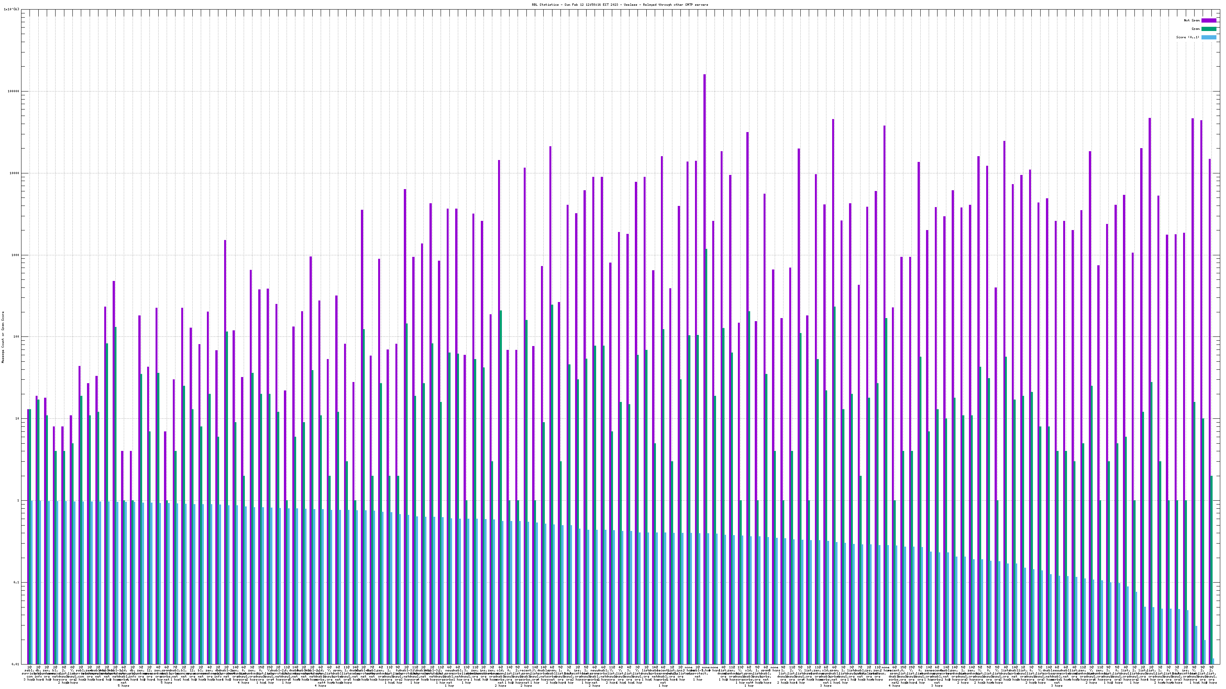Click the 0.01 y-axis tick label

[x=16, y=664]
